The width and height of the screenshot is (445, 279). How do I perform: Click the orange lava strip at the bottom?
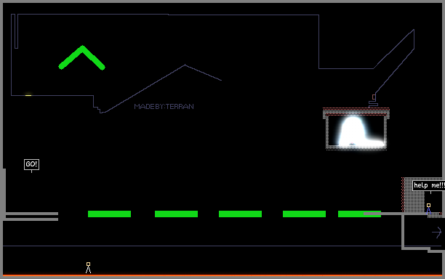pyautogui.click(x=222, y=275)
